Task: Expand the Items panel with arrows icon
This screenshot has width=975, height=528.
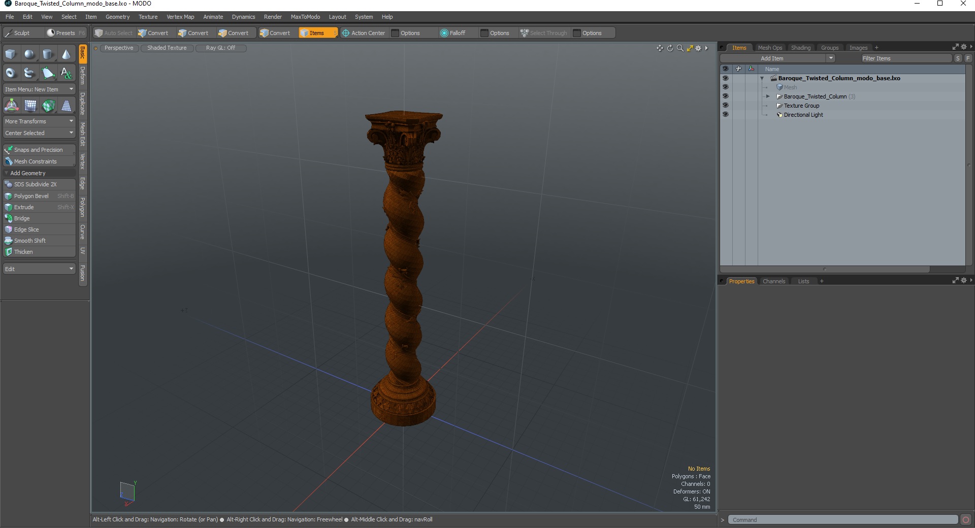Action: pyautogui.click(x=955, y=47)
